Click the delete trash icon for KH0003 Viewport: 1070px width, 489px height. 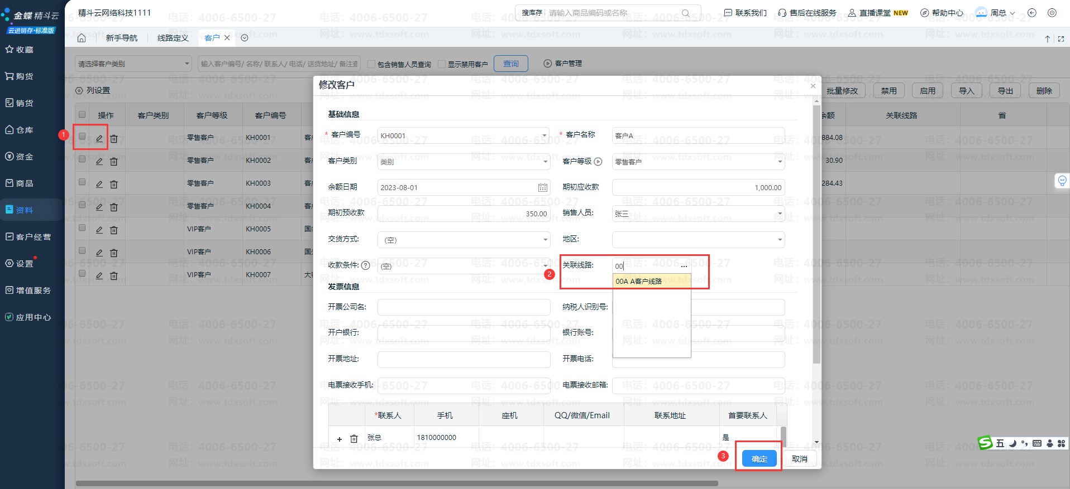[x=114, y=184]
